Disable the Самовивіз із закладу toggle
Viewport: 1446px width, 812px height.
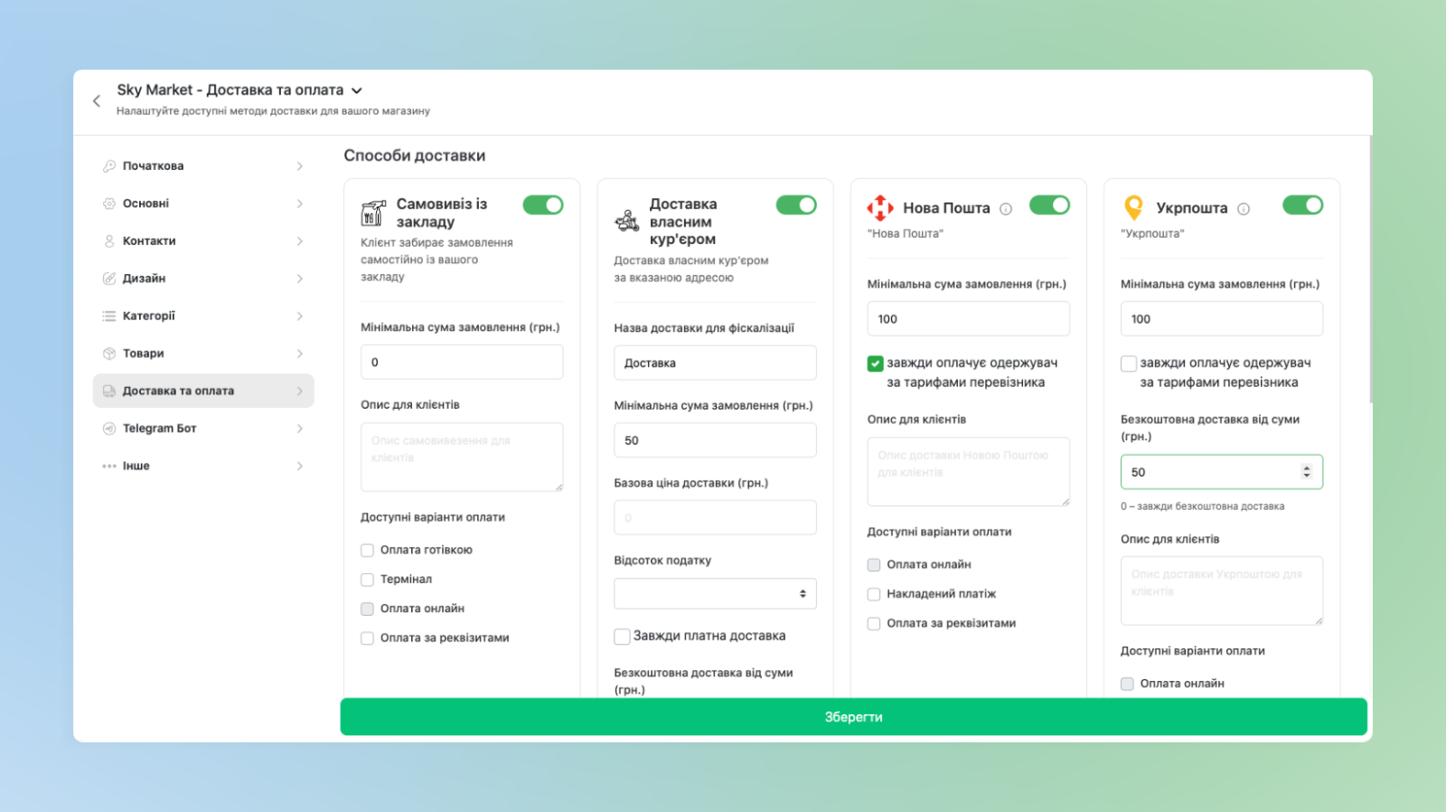(x=543, y=205)
